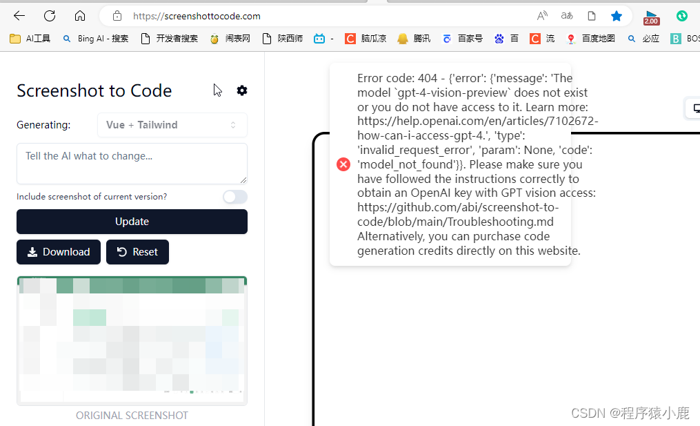Open the Baidu paw 百 bookmark
This screenshot has width=700, height=426.
coord(506,39)
